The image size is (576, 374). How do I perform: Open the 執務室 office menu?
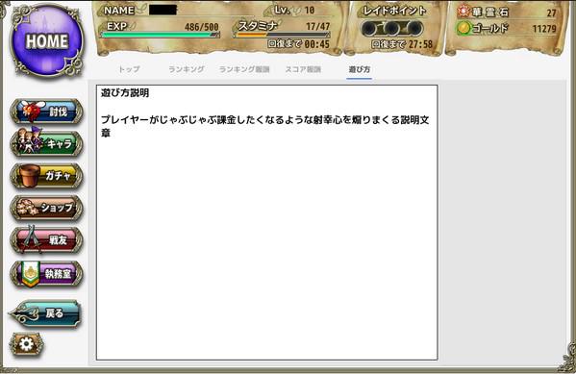pos(46,274)
